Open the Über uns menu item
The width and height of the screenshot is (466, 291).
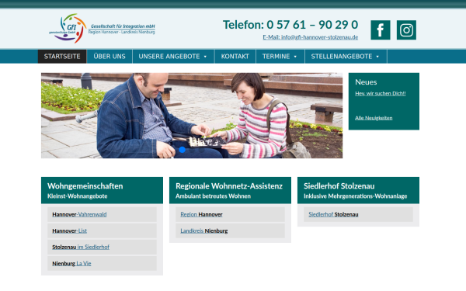(x=110, y=57)
